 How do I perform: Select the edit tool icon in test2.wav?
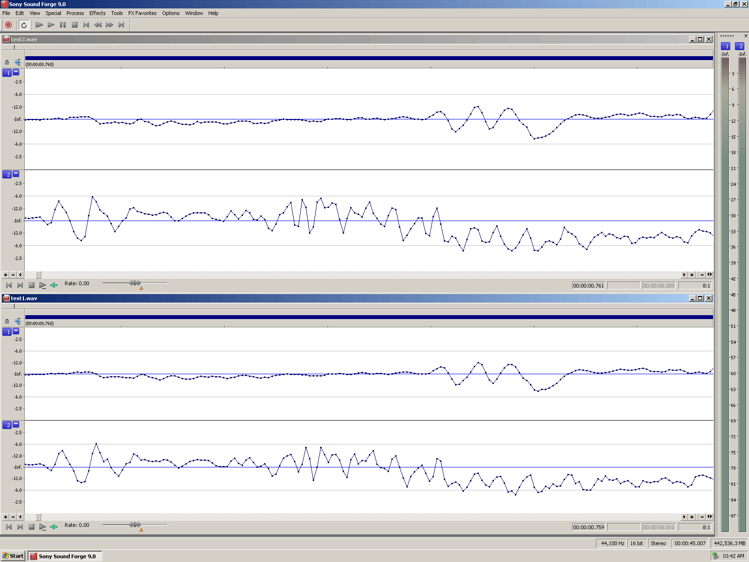18,62
